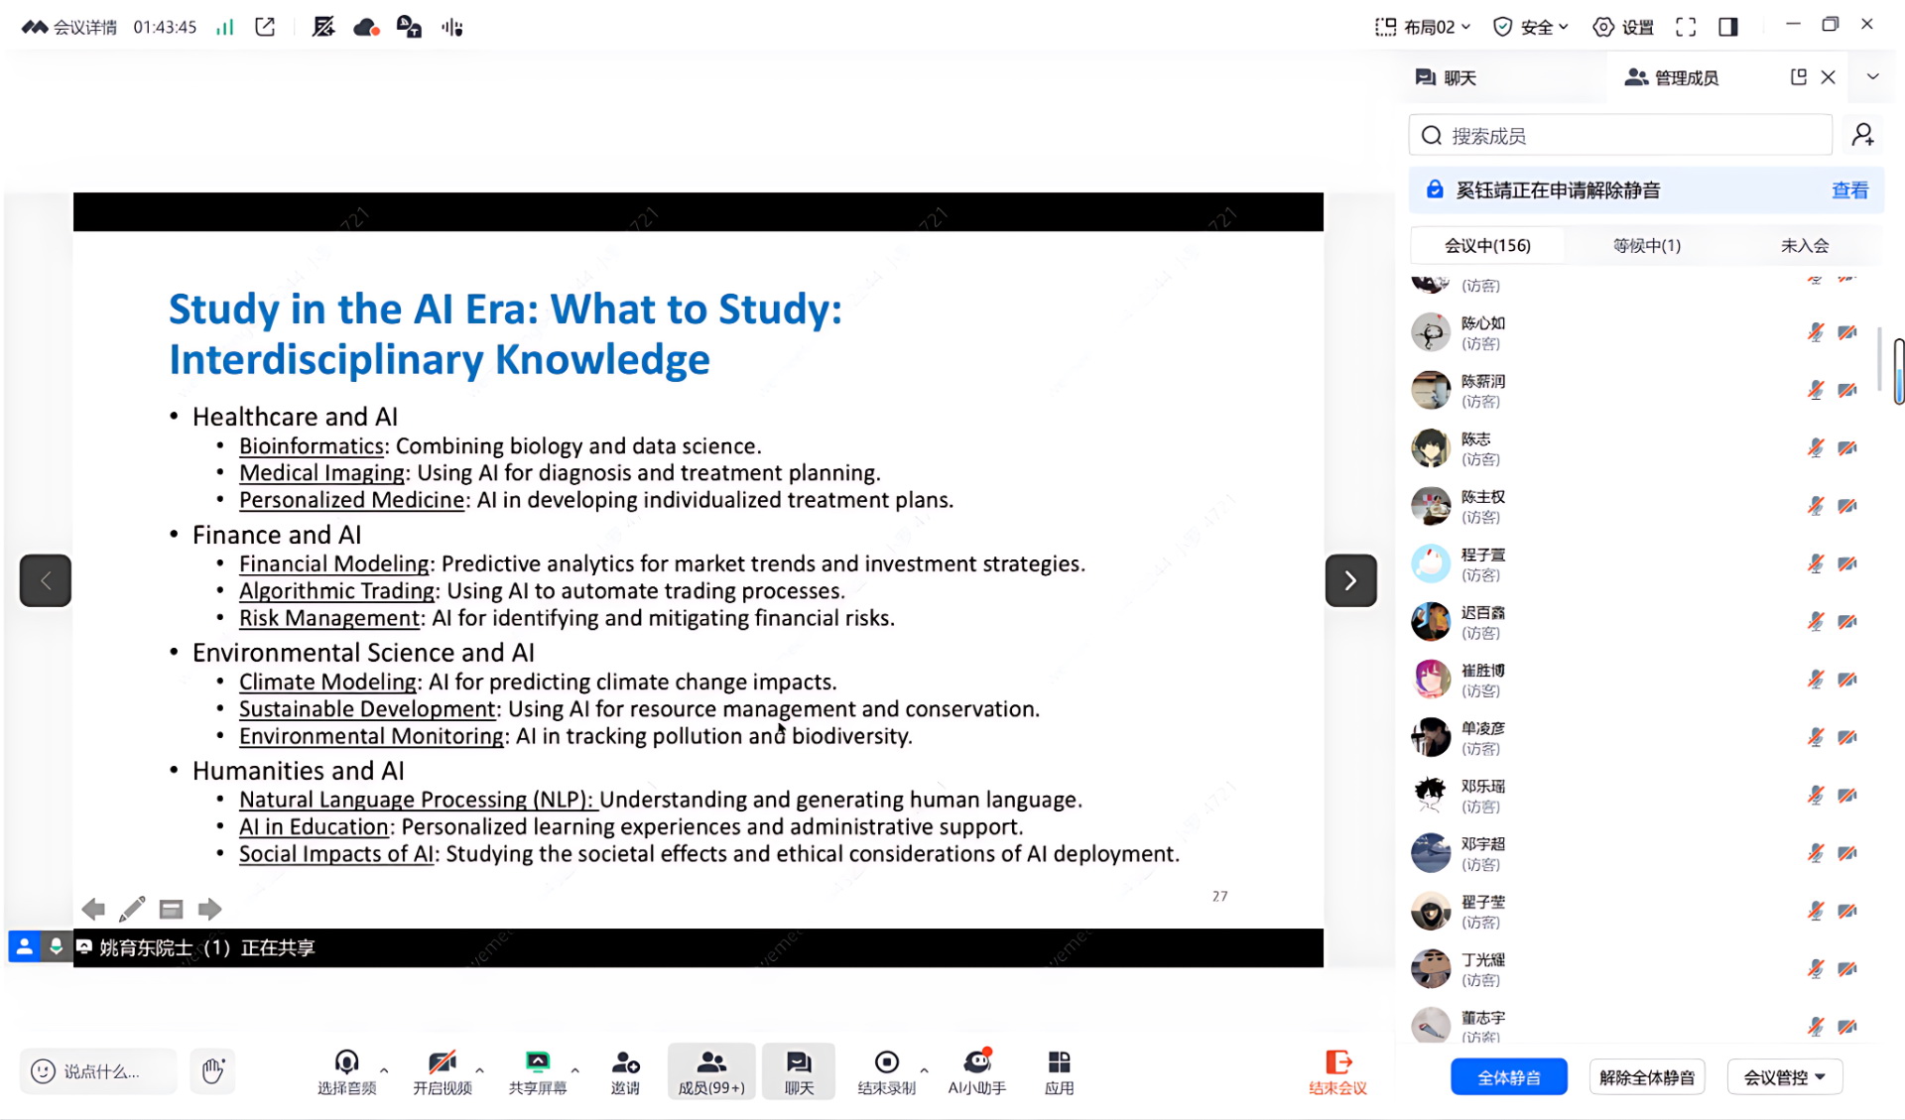Click 查看 link in unmute request banner
Screen dimensions: 1905x1120
tap(1848, 190)
